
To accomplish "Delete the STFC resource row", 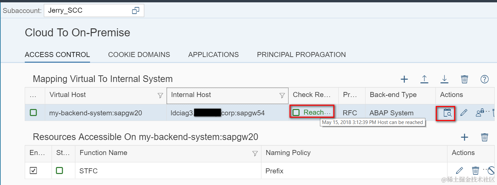I will pos(476,171).
